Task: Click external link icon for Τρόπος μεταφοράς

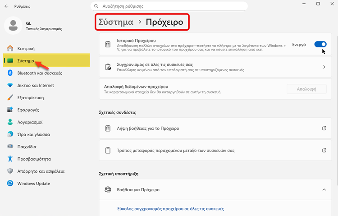Action: pos(324,150)
